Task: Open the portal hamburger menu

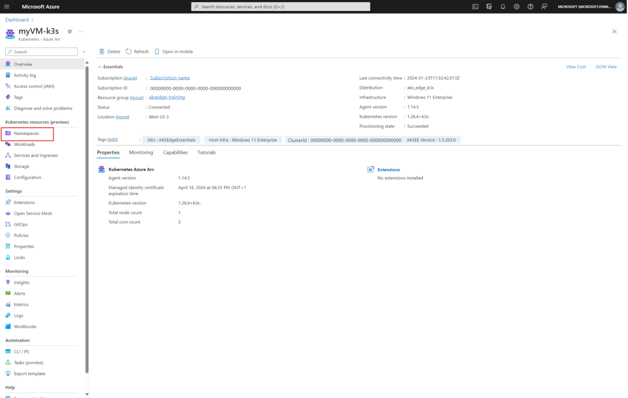Action: click(x=7, y=7)
